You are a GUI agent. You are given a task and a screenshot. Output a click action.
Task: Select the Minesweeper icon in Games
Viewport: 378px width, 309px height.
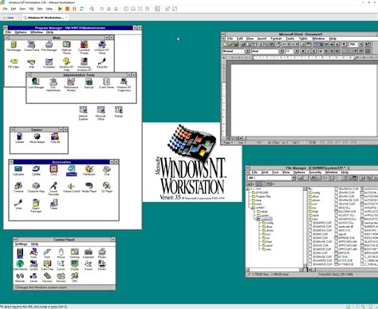coord(37,138)
